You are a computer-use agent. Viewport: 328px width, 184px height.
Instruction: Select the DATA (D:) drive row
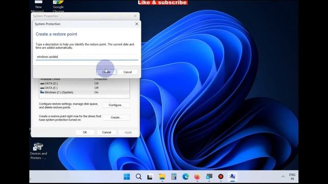[84, 83]
